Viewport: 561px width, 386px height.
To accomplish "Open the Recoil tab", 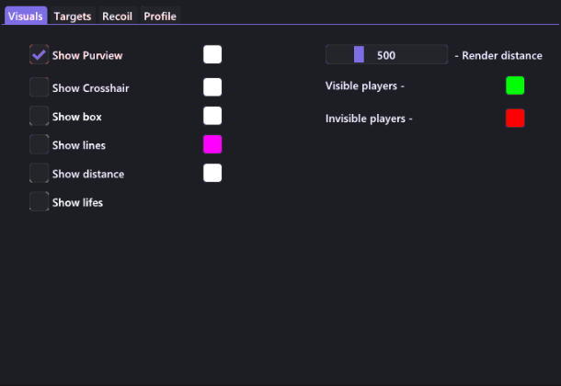I will pyautogui.click(x=118, y=17).
